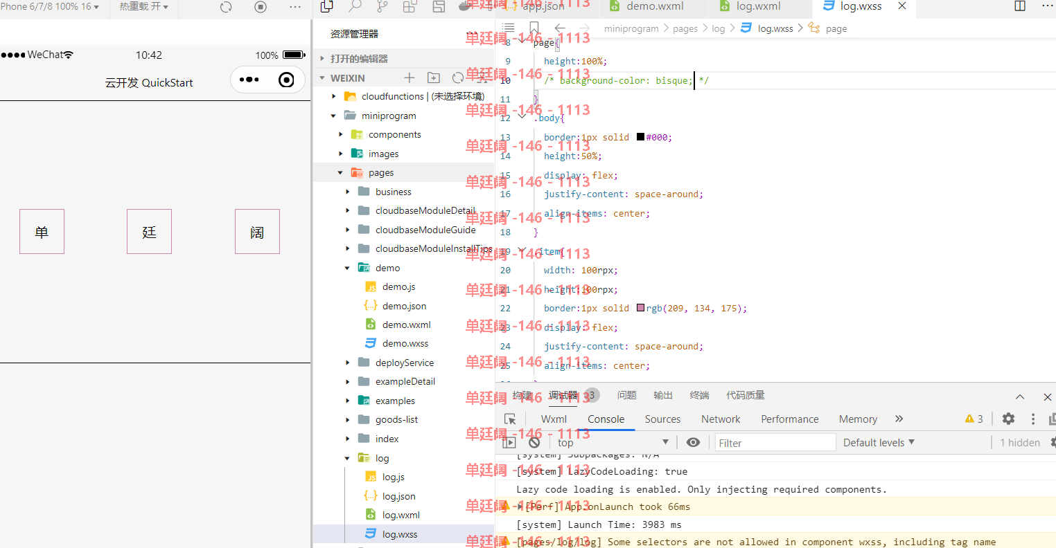This screenshot has height=548, width=1056.
Task: Switch to the Memory devtools tab
Action: tap(858, 419)
